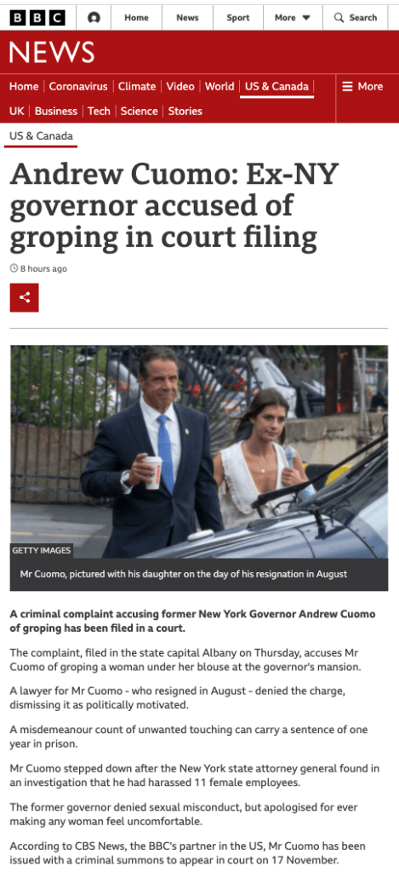Viewport: 399px width, 872px height.
Task: Go to the Business section
Action: tap(55, 112)
